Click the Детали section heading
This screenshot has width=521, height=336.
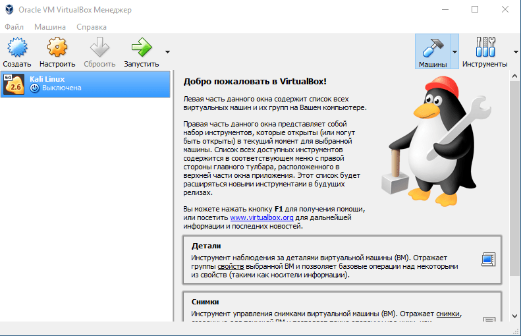(206, 246)
